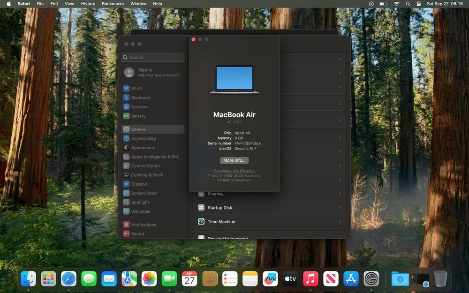Select Bluetooth in the settings sidebar
Image resolution: width=469 pixels, height=293 pixels.
pos(140,98)
